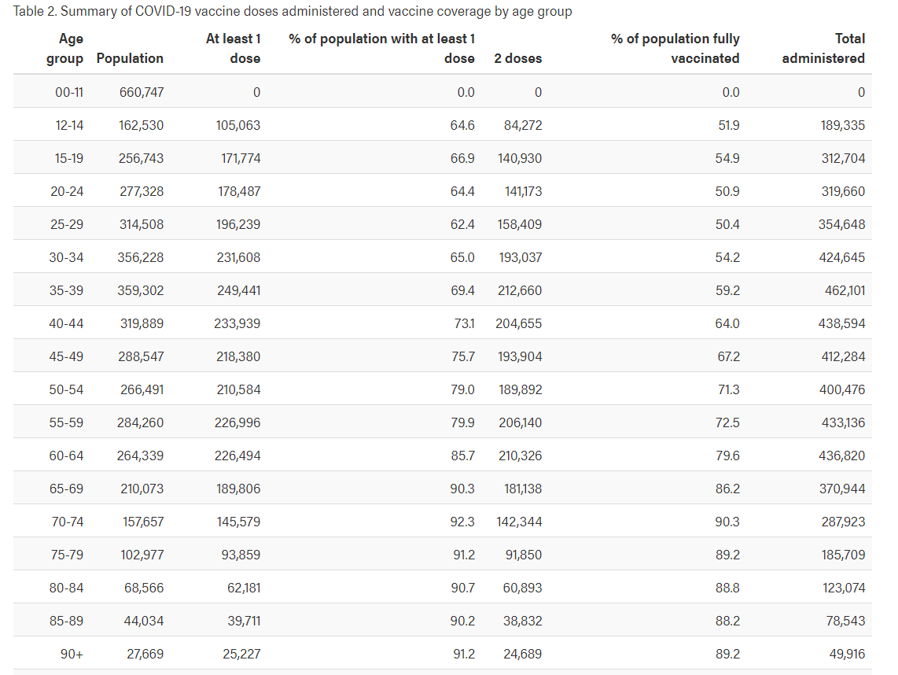Select the at least 1 dose value 226,494
The height and width of the screenshot is (675, 898).
click(x=237, y=456)
